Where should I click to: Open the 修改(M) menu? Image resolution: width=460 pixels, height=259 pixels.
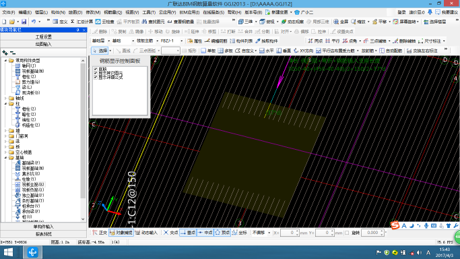pyautogui.click(x=93, y=12)
